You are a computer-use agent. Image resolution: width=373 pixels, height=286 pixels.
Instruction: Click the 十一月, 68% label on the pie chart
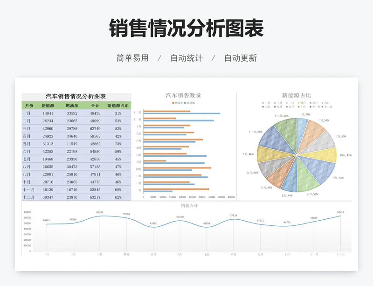tap(255, 132)
